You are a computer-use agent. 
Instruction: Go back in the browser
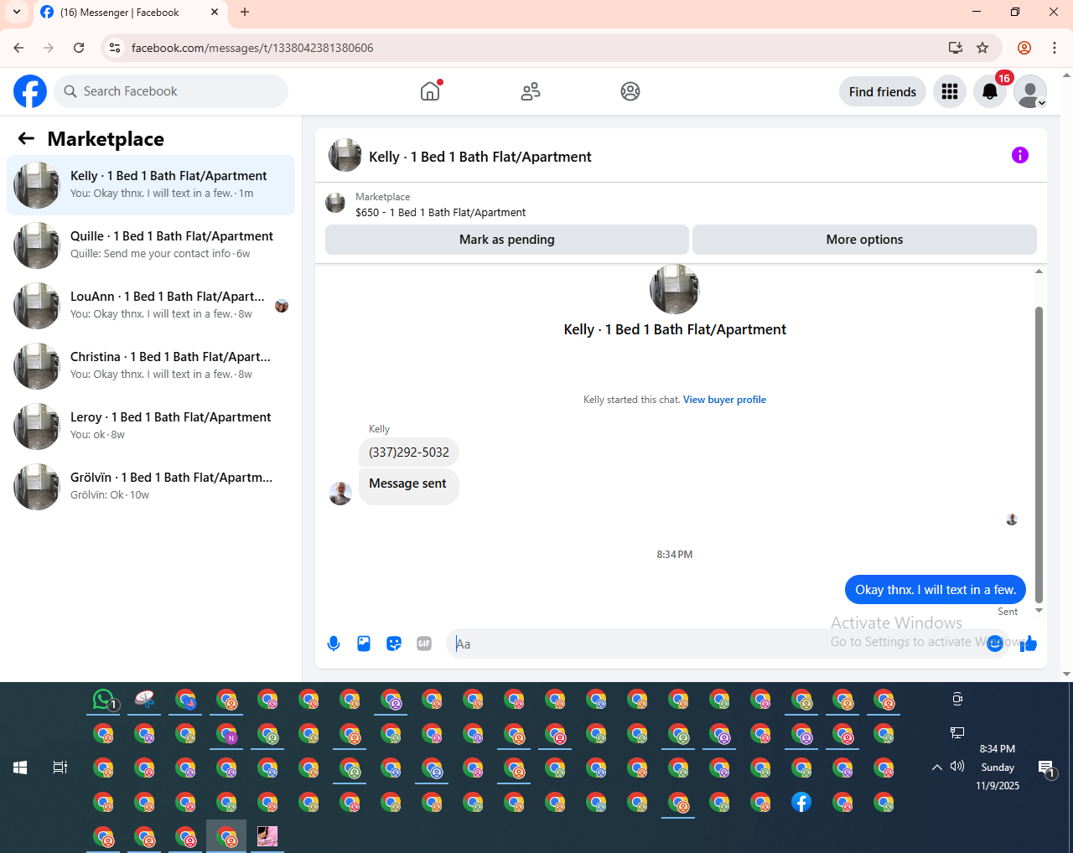(18, 48)
